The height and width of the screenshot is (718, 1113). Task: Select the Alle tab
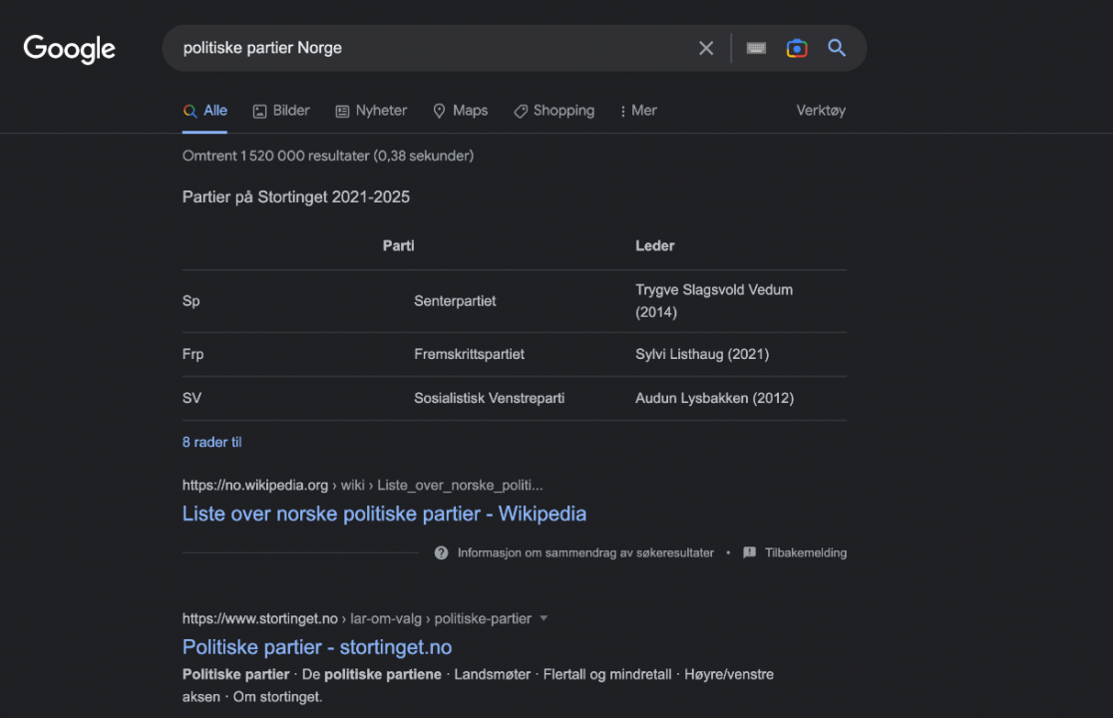click(205, 111)
